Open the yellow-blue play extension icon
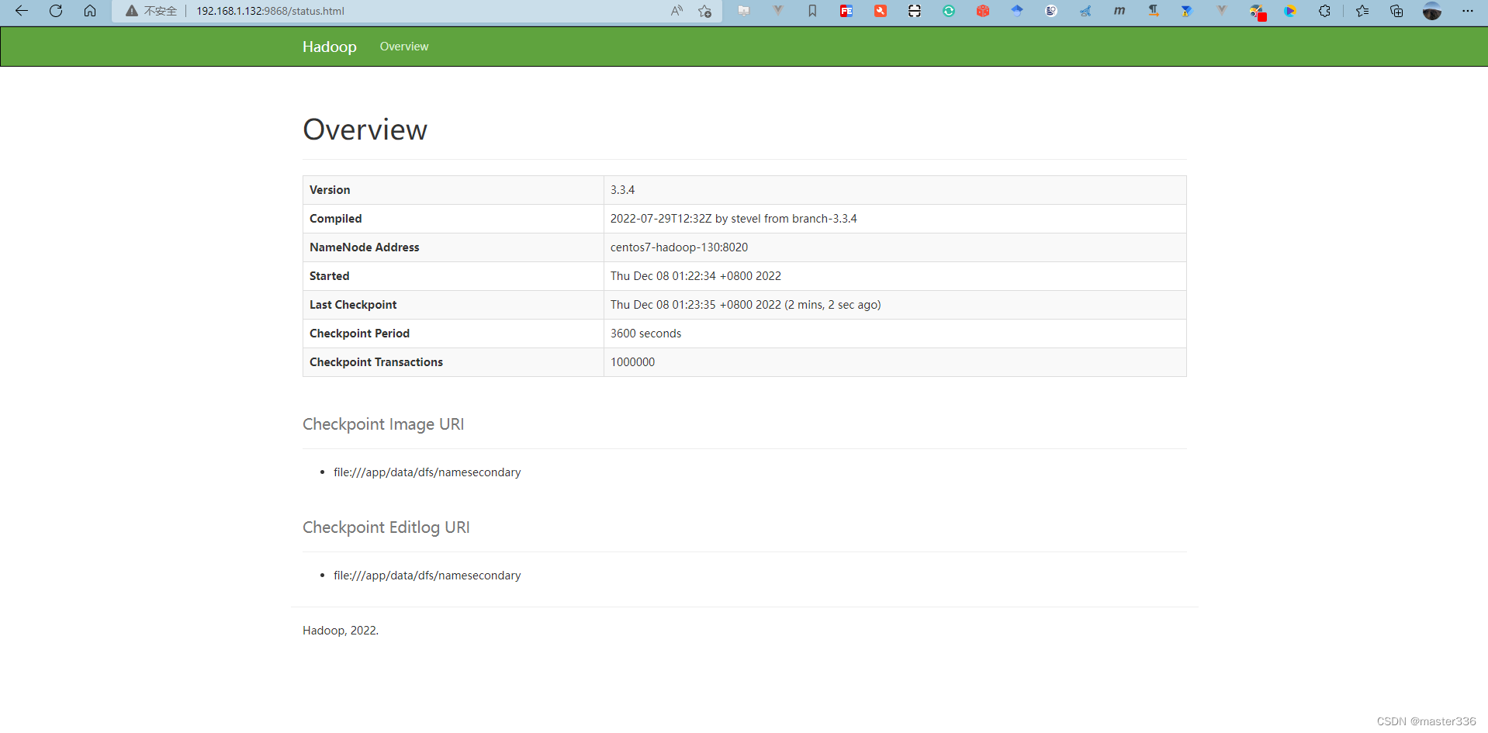 tap(1290, 11)
